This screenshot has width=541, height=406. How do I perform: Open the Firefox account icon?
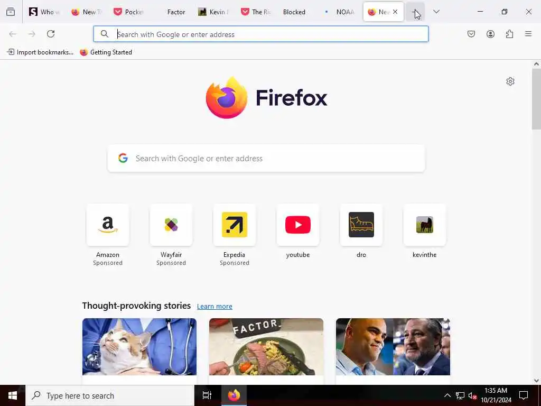click(x=490, y=34)
